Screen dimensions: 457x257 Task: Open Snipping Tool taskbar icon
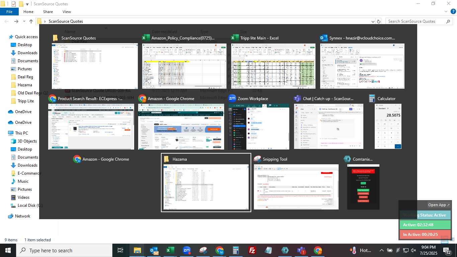[203, 250]
